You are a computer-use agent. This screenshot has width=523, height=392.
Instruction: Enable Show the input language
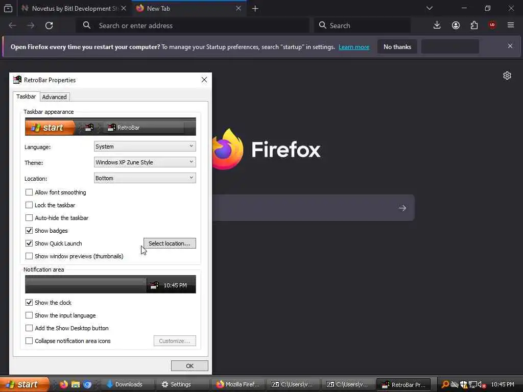[x=29, y=315]
